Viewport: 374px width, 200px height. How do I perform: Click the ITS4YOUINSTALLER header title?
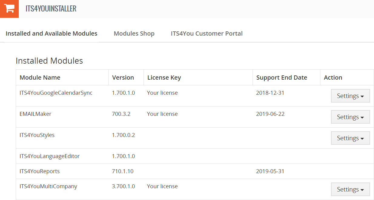[x=51, y=9]
